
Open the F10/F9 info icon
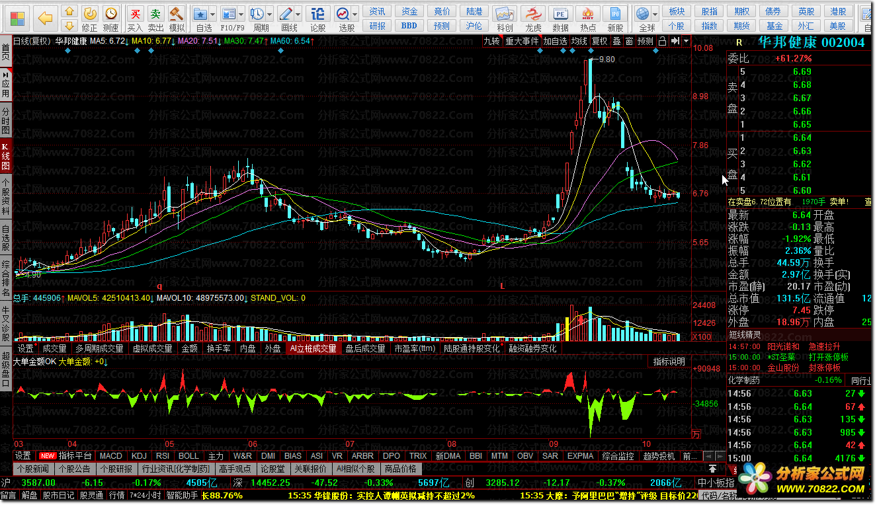pos(229,14)
